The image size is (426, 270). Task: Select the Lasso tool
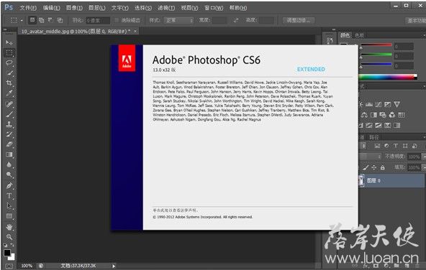tap(9, 63)
